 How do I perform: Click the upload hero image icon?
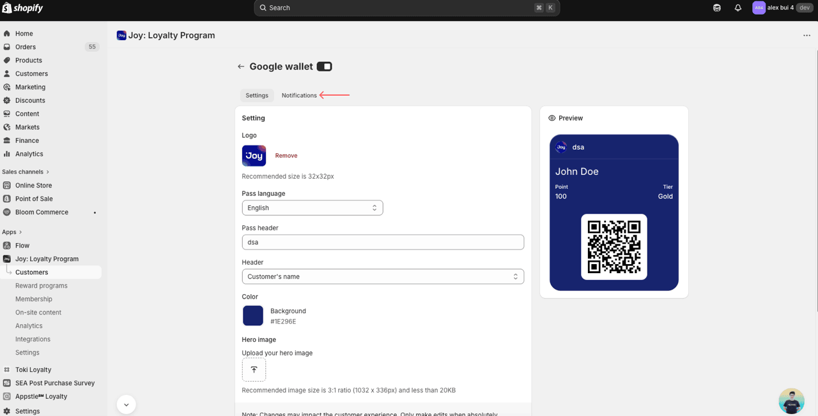254,369
